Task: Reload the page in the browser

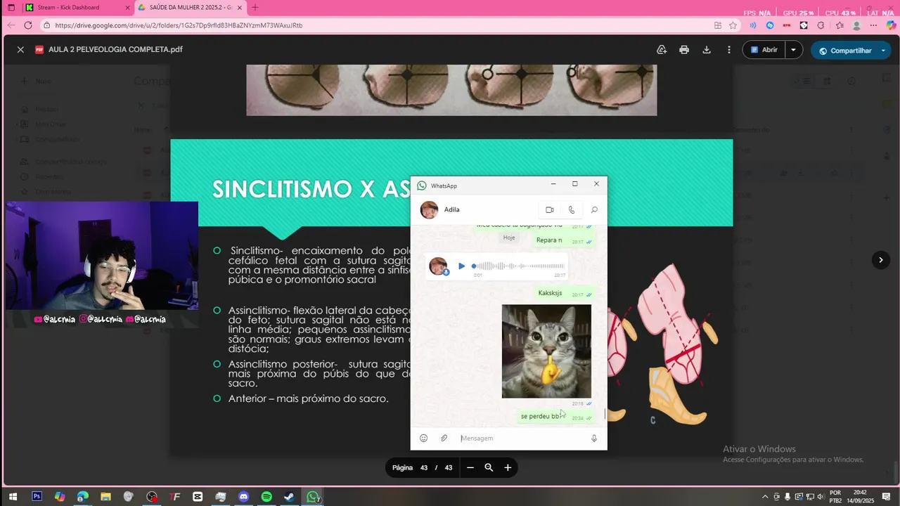Action: click(28, 25)
